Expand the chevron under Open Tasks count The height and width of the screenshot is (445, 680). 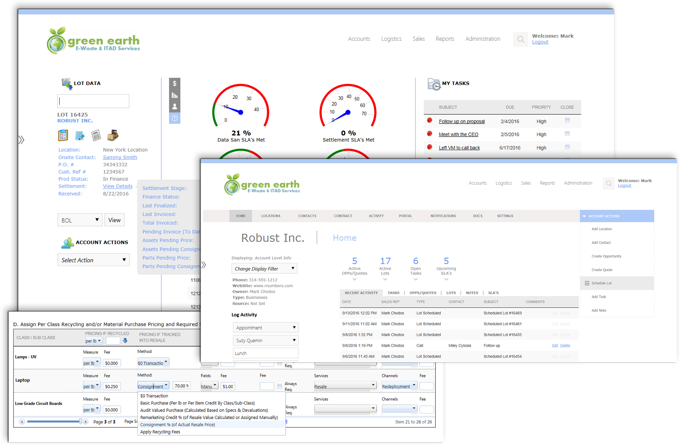[415, 279]
